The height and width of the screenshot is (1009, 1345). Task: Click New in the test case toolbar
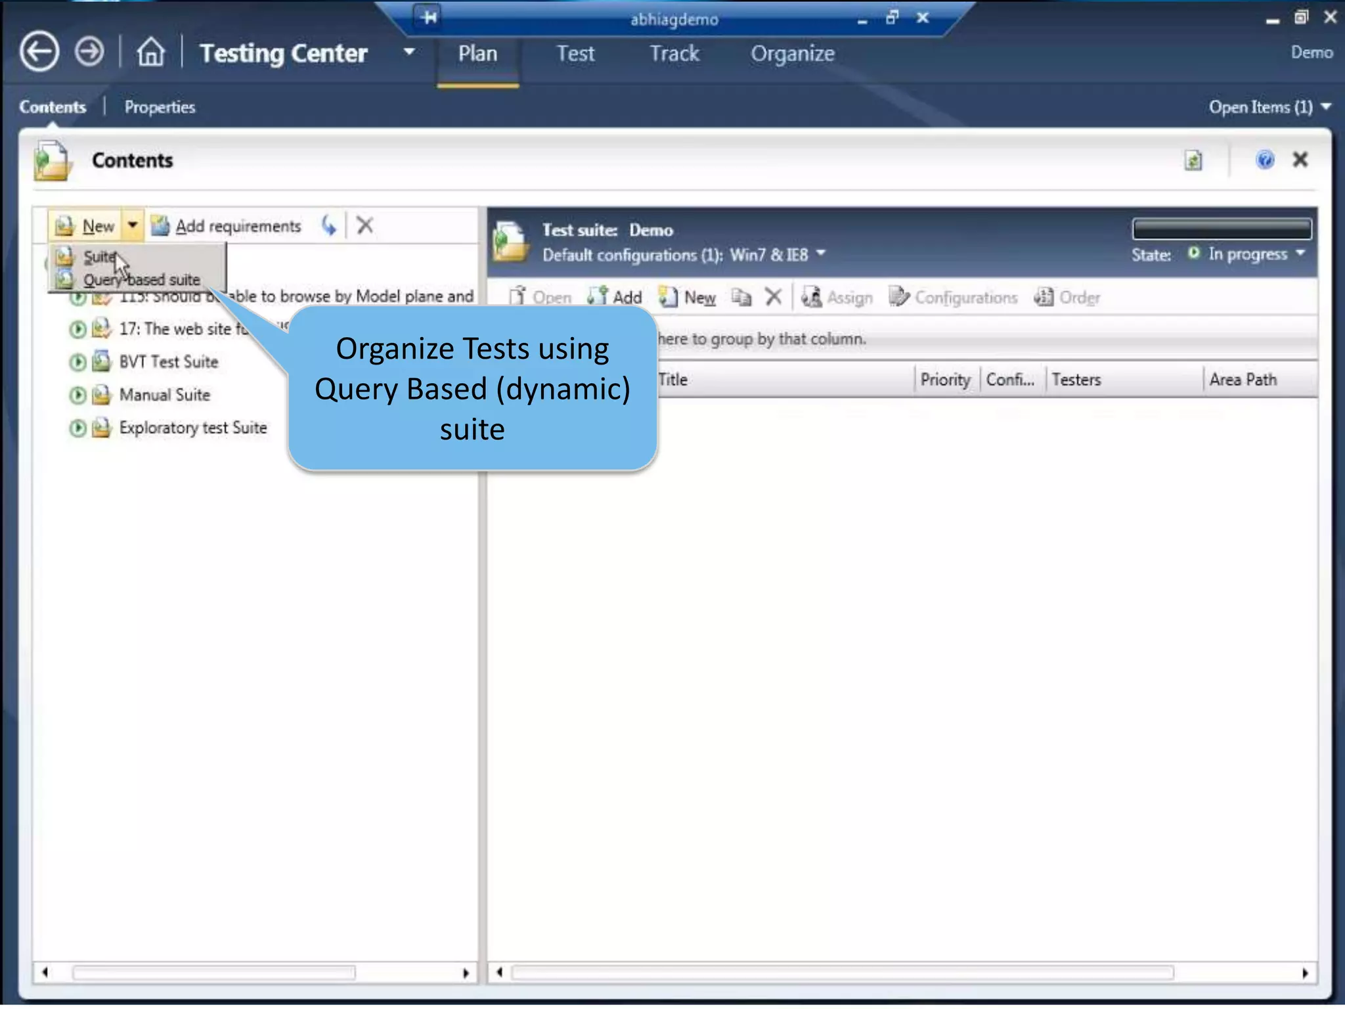pos(687,297)
